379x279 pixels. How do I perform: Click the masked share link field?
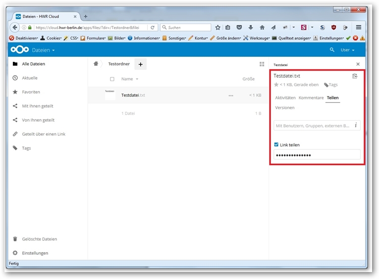tap(317, 155)
